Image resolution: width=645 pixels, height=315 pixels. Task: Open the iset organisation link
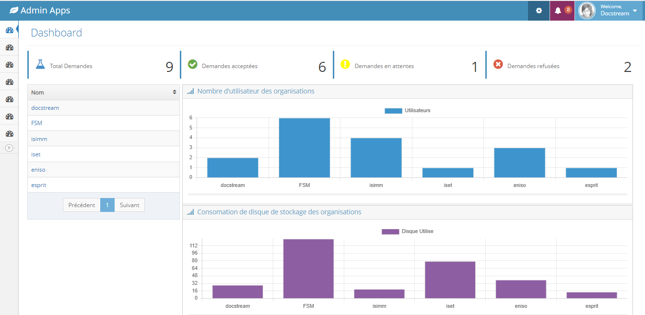pyautogui.click(x=36, y=154)
